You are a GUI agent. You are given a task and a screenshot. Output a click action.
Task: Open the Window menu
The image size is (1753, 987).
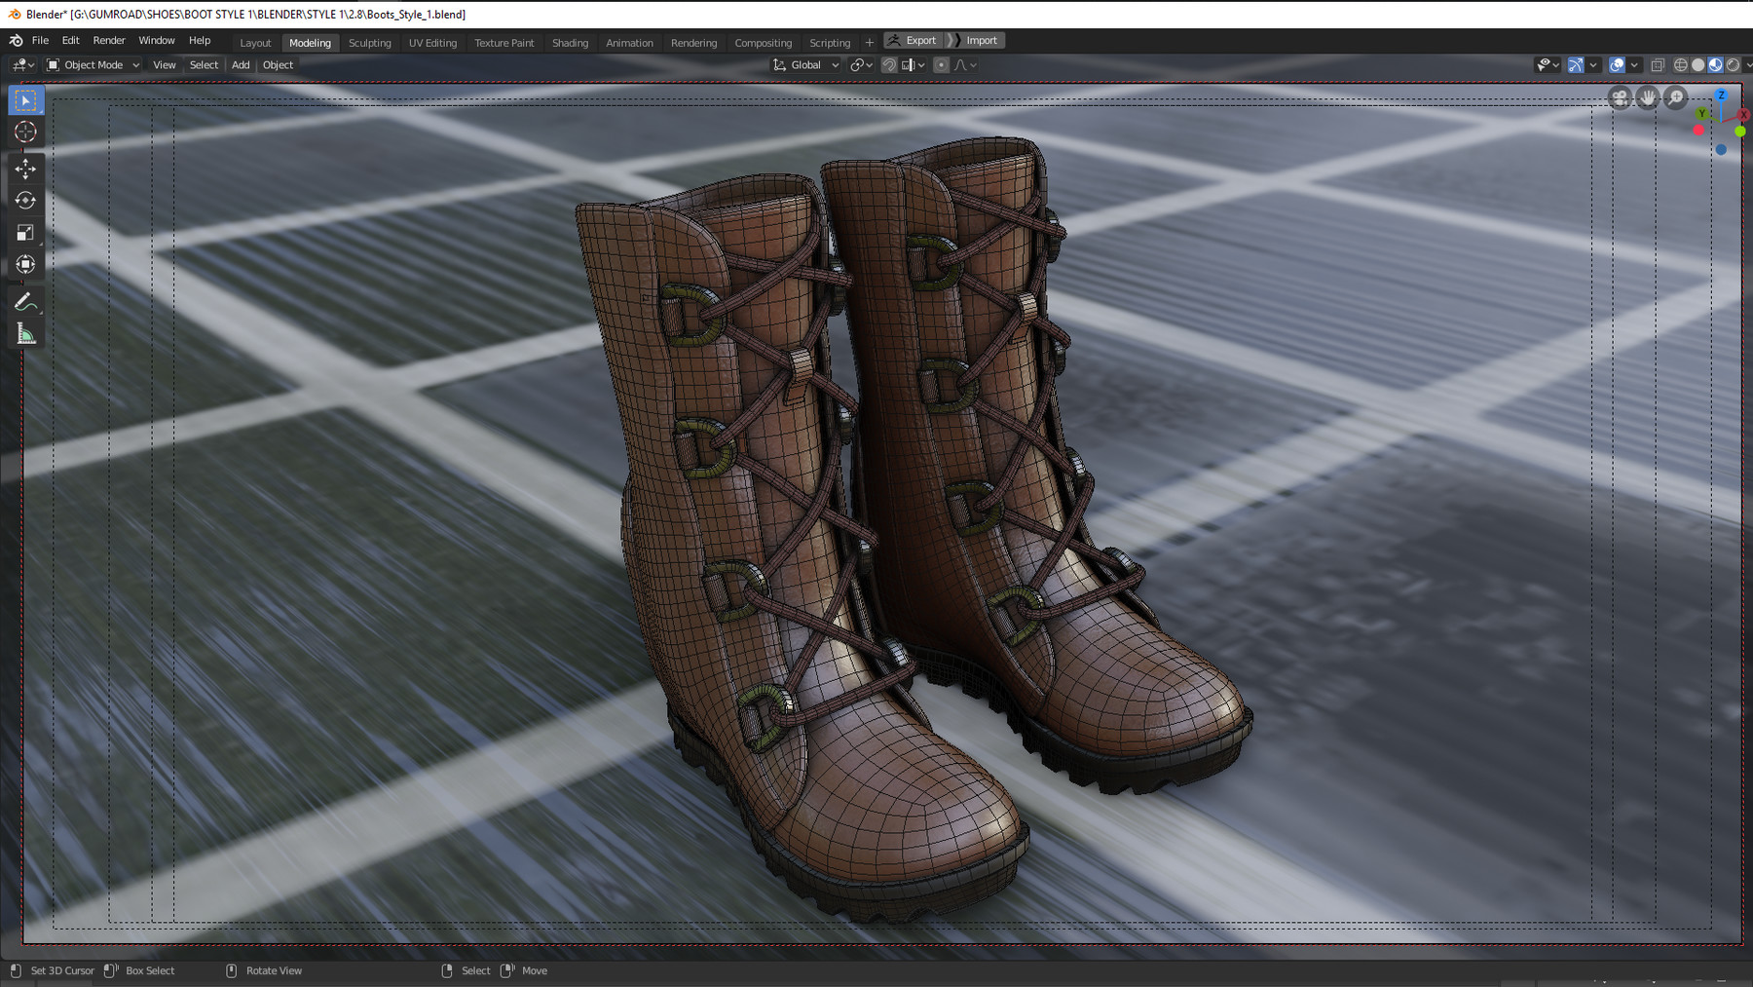157,41
